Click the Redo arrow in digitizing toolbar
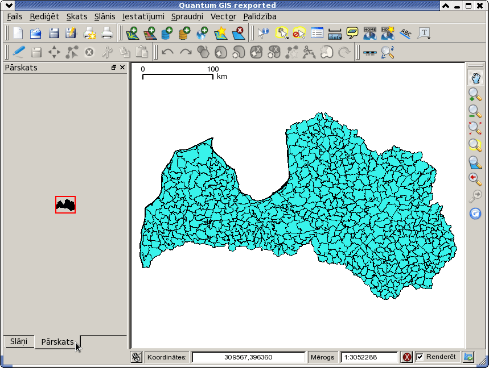The width and height of the screenshot is (489, 368). (x=186, y=52)
